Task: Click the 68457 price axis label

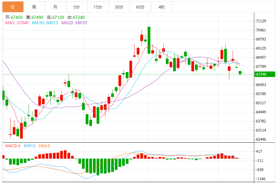Action: tap(261, 57)
